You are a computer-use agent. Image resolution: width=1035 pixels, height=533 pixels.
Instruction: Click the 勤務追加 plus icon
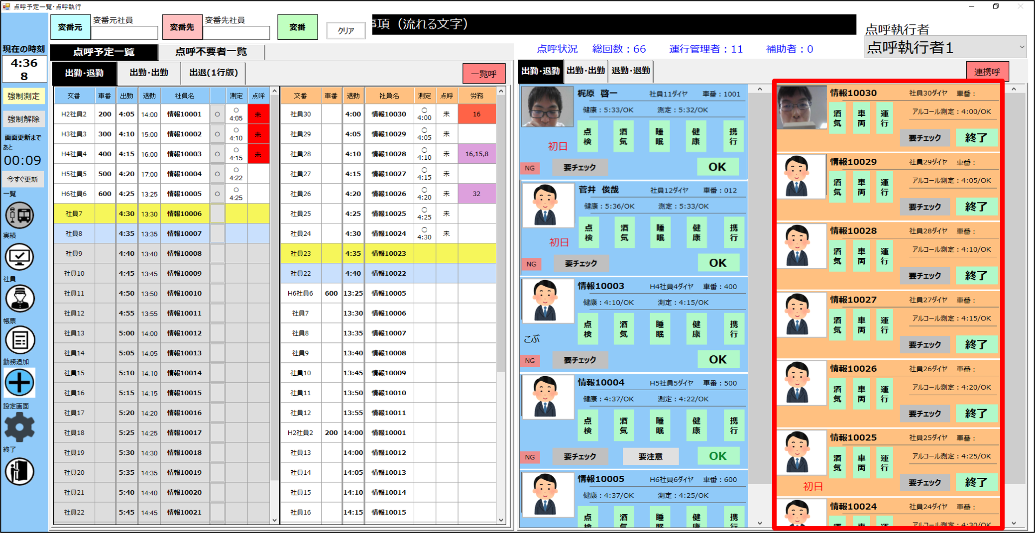pos(19,383)
